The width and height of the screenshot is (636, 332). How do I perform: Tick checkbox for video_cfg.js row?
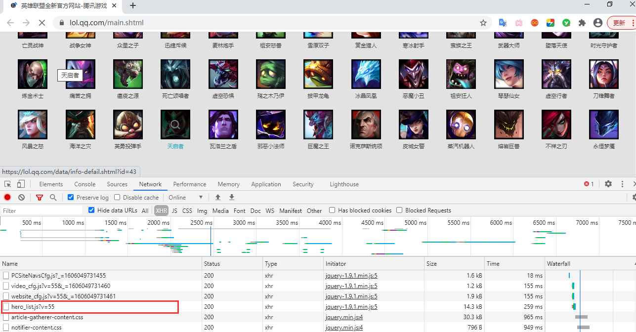pyautogui.click(x=6, y=286)
